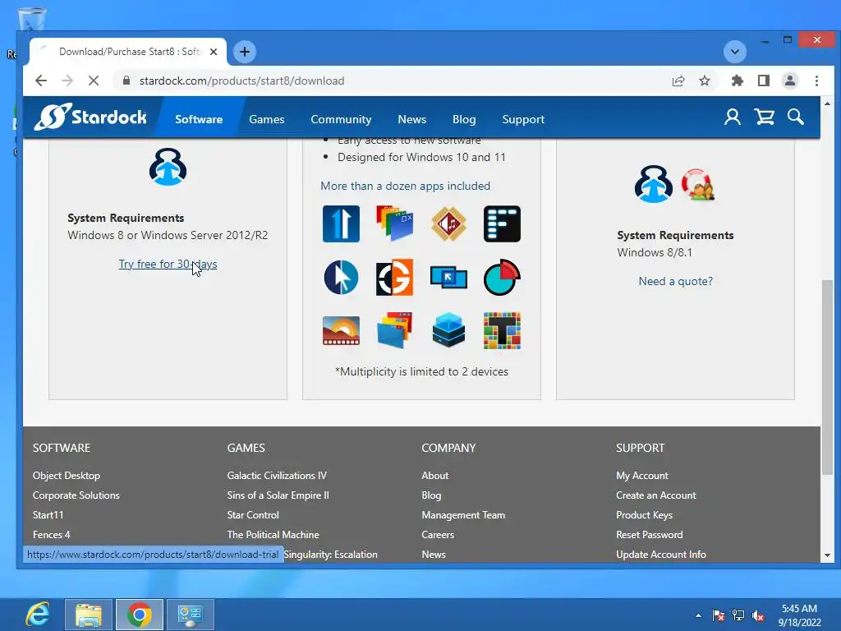Select the colorful stacked windows Fences app icon
This screenshot has width=841, height=631.
point(395,223)
